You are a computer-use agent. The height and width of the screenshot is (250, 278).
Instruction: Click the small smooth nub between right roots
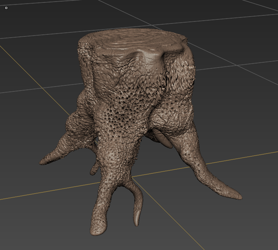[165, 141]
